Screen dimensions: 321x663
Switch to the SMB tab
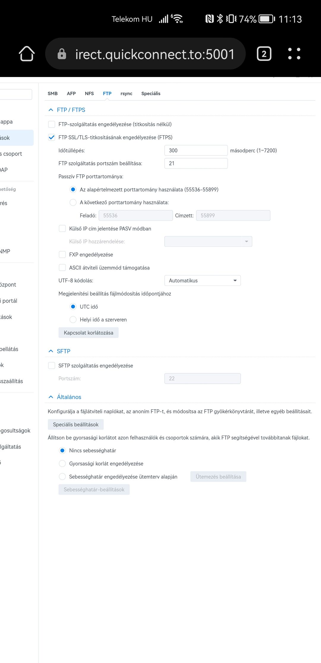53,93
